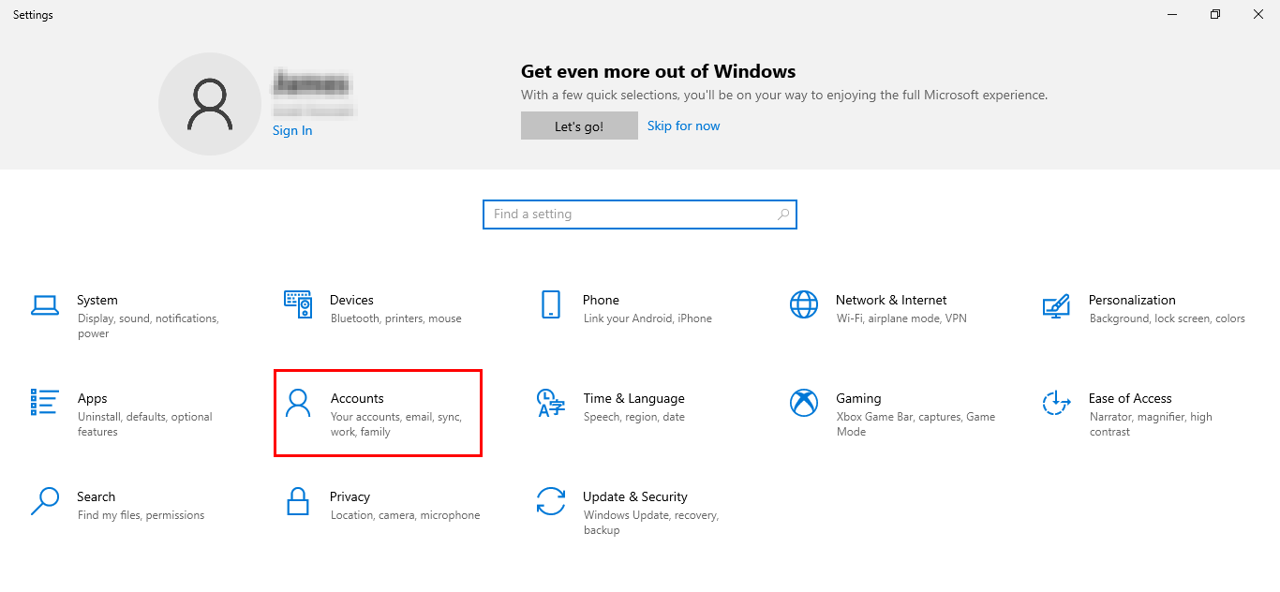
Task: Click 'Get even more out of Windows' heading
Action: coord(659,71)
